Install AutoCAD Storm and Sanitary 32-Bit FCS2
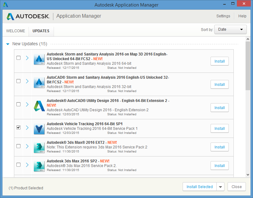The width and height of the screenshot is (253, 198). (x=220, y=84)
